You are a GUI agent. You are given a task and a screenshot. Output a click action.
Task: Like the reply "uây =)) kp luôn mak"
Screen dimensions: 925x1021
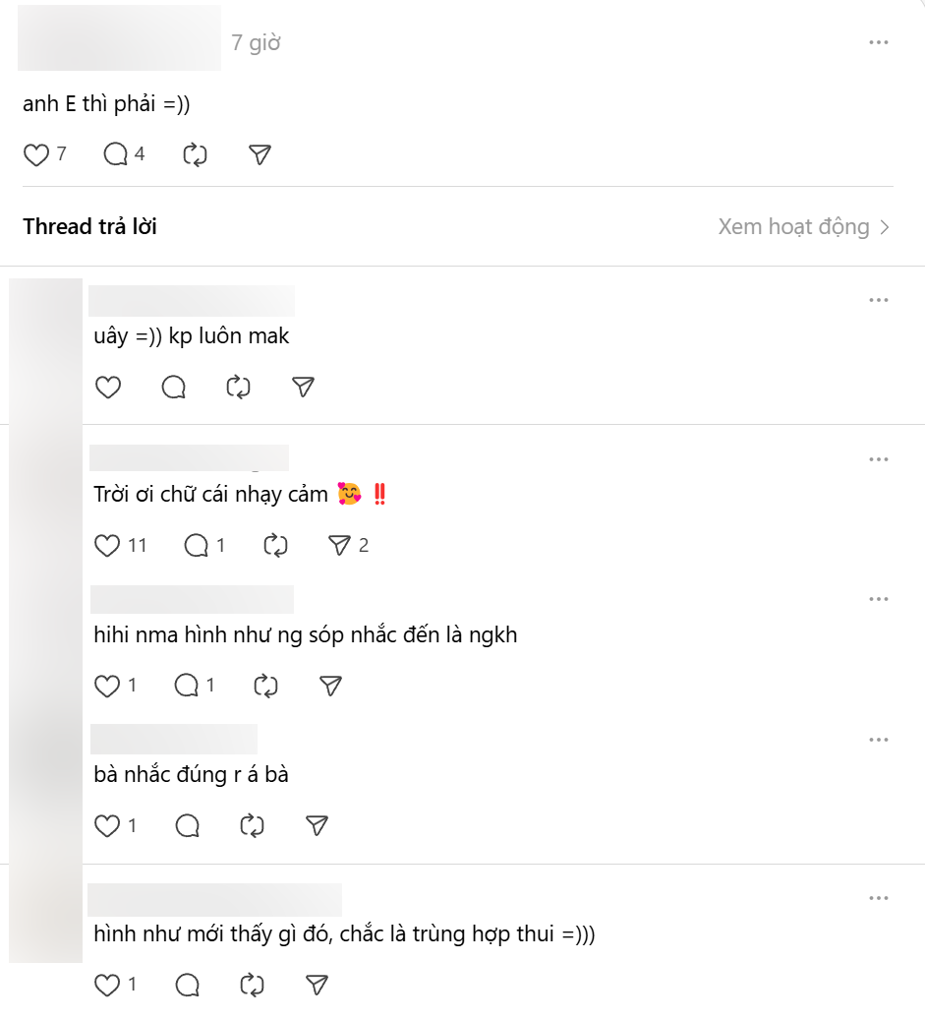pyautogui.click(x=108, y=388)
